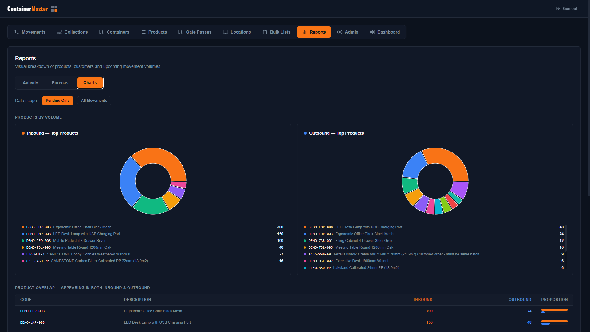This screenshot has height=332, width=590.
Task: Select the Movements navigation icon
Action: pyautogui.click(x=16, y=32)
